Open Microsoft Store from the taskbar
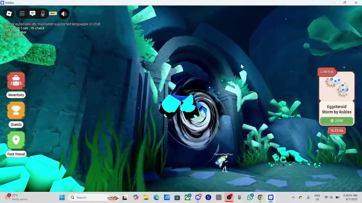Screen dimensions: 362x203 (177, 197)
